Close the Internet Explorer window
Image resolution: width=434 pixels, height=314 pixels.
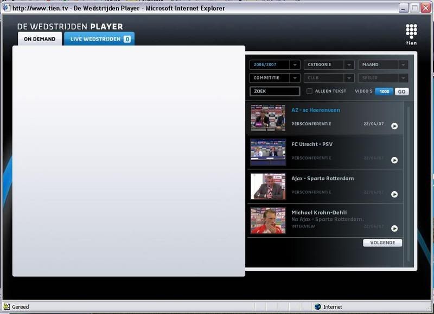[426, 8]
